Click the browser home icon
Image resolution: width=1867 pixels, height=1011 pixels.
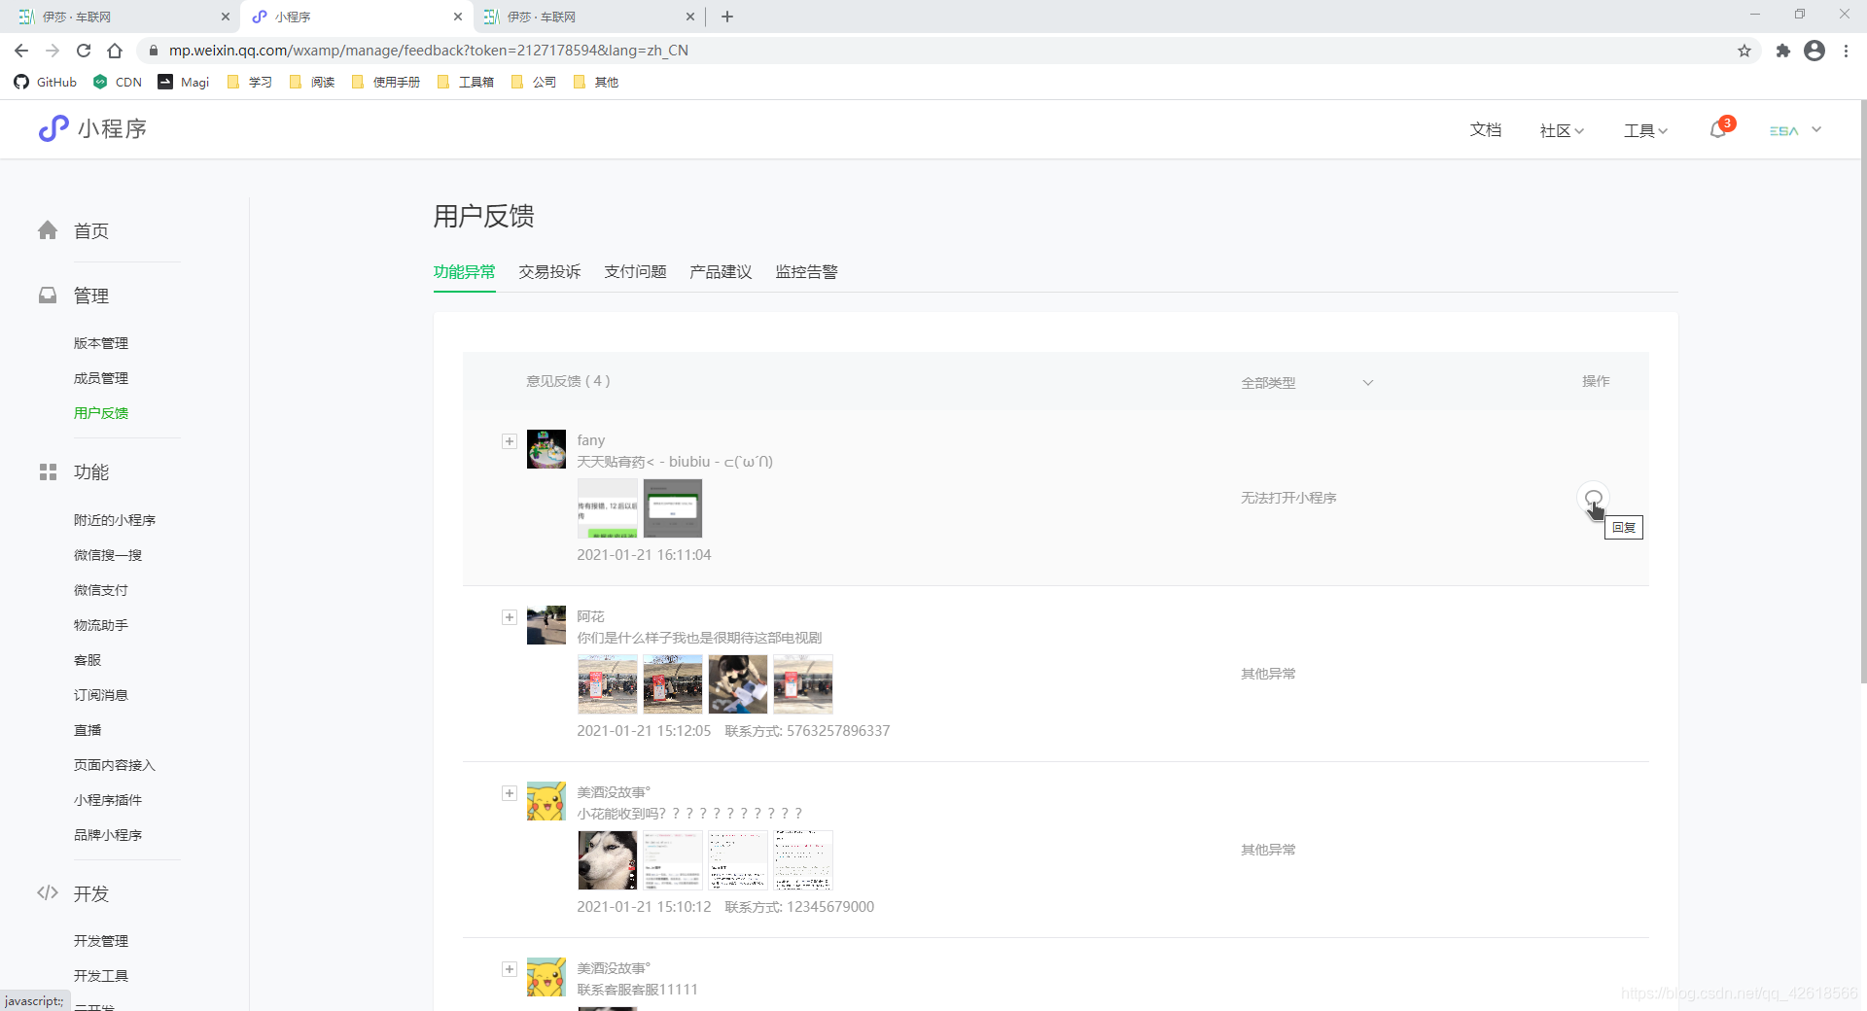coord(115,51)
